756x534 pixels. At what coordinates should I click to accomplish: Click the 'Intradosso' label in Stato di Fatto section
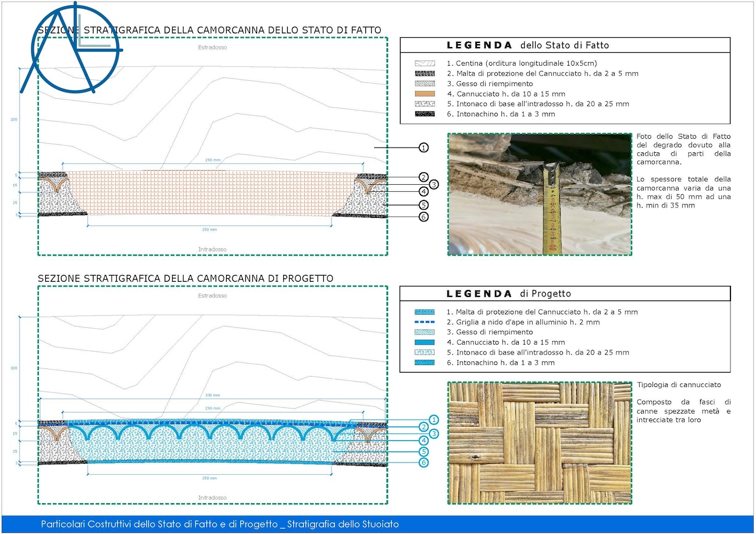point(212,249)
